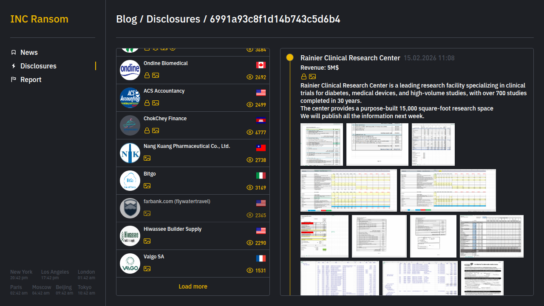Click Disclosures in the breadcrumb path
Viewport: 544px width, 306px height.
[x=173, y=19]
